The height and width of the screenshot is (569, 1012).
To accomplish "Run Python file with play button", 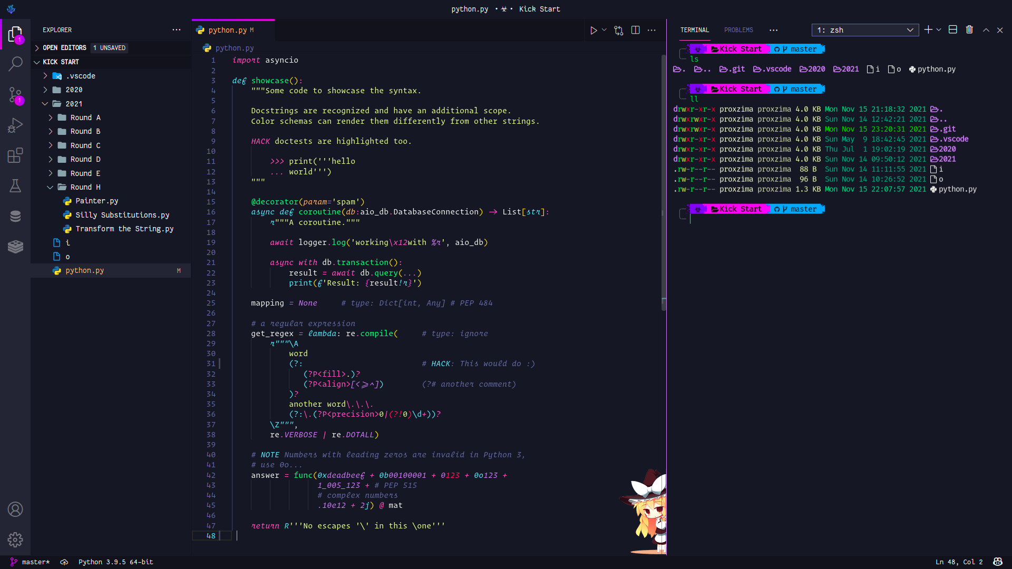I will (593, 31).
